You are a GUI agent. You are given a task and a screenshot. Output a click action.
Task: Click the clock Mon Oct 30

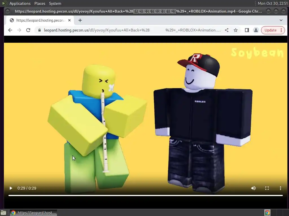click(272, 3)
